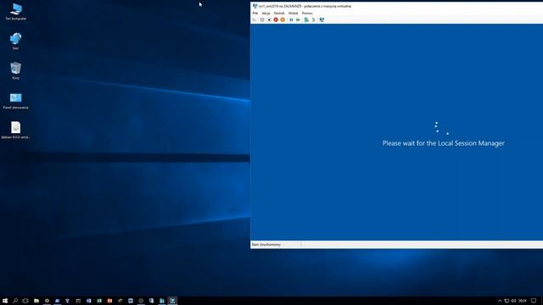Image resolution: width=543 pixels, height=305 pixels.
Task: Select the Panel sterowania desktop icon
Action: tap(15, 101)
